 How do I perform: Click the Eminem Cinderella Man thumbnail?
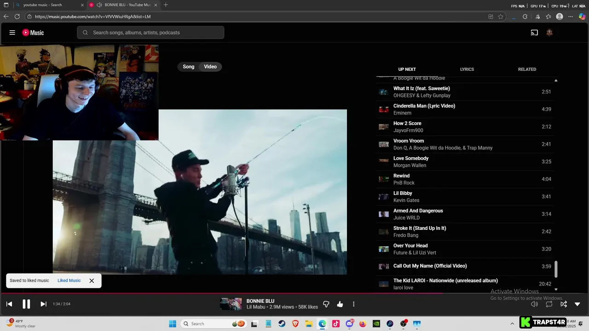384,109
